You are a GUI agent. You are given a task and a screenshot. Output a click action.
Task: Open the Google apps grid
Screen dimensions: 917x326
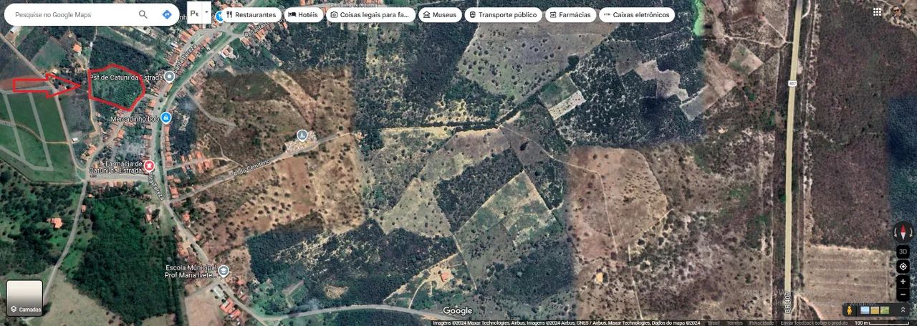(878, 11)
